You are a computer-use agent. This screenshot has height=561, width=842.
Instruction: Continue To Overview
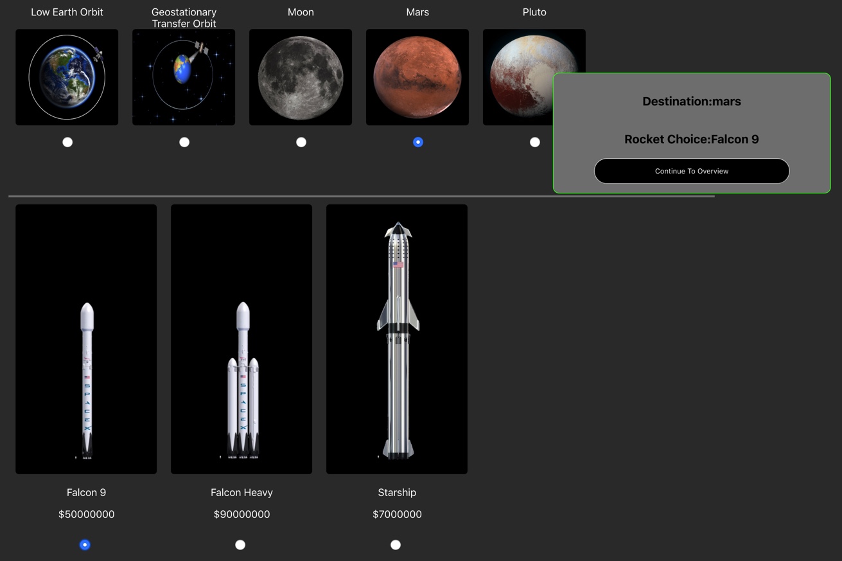pyautogui.click(x=692, y=171)
